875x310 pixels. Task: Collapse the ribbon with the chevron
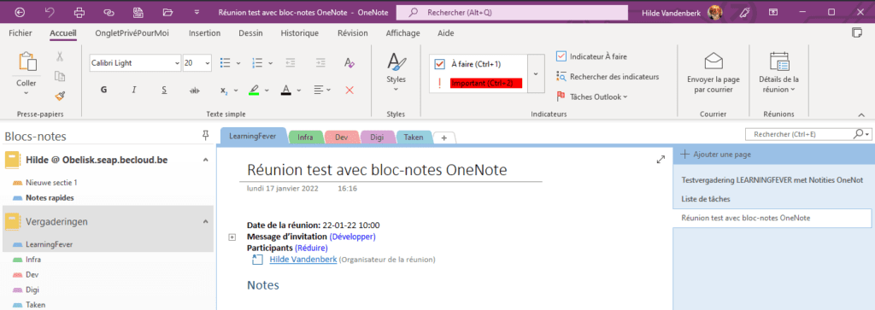[861, 114]
